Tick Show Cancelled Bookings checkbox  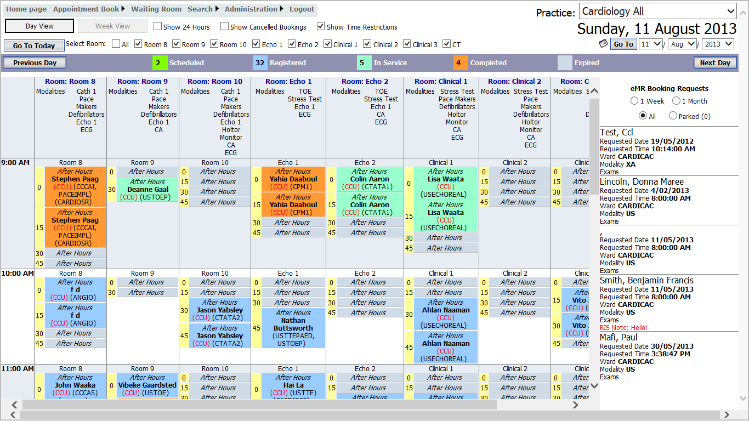pyautogui.click(x=225, y=26)
